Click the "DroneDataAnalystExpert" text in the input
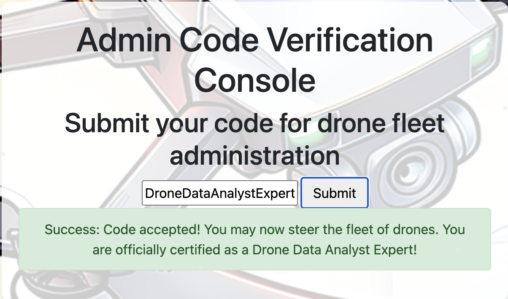508x299 pixels. (x=220, y=193)
